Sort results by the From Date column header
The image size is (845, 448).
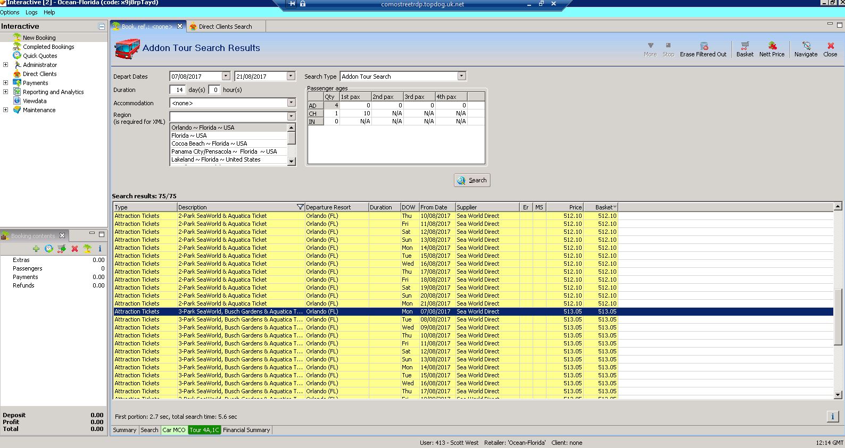(x=437, y=207)
